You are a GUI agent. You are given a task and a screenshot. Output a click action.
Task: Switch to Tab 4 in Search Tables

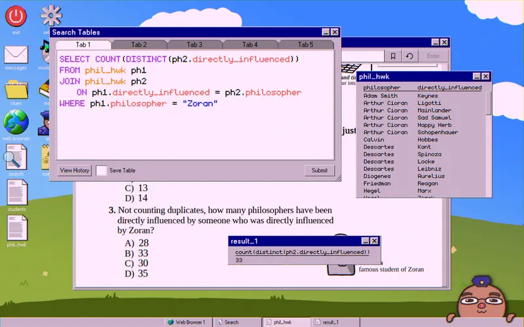coord(250,44)
